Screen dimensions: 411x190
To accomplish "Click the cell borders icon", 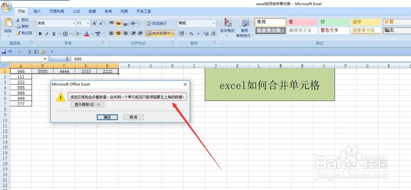I will [x=65, y=34].
